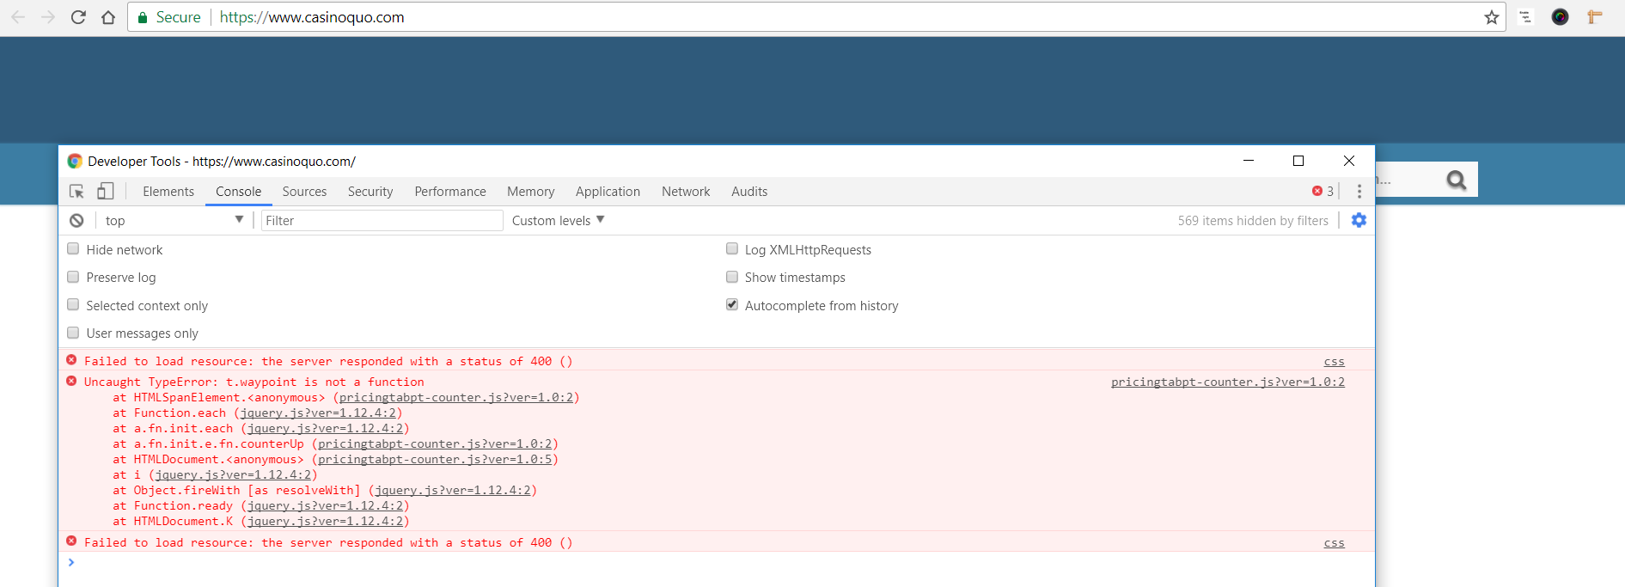Open the DevTools three-dot menu
The width and height of the screenshot is (1625, 587).
(1359, 192)
